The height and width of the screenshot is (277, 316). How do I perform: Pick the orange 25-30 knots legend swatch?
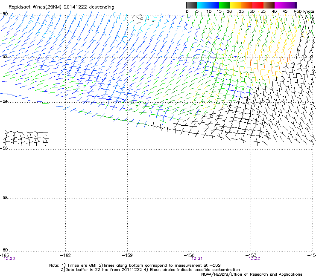pos(247,5)
